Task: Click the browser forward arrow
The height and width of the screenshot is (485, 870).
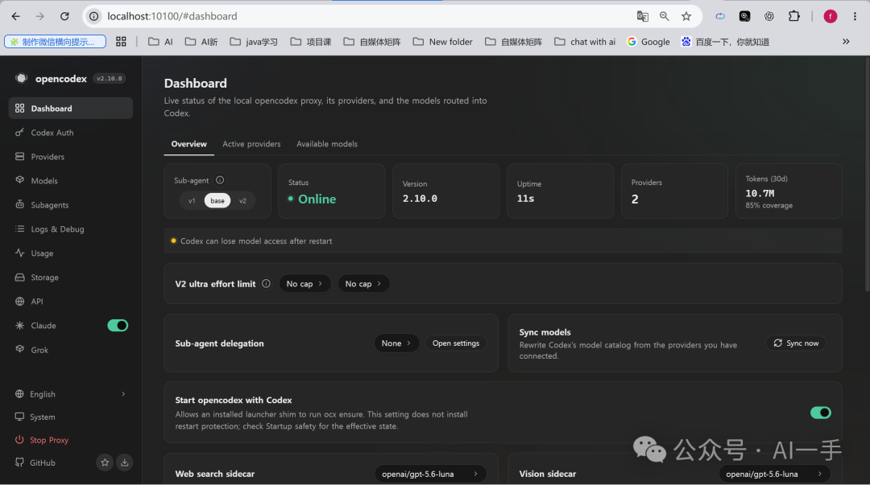Action: click(40, 16)
